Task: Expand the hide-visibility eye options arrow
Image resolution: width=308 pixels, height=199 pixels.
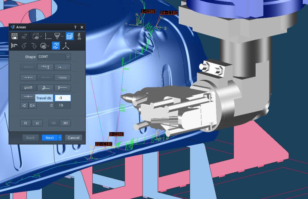Action: pyautogui.click(x=48, y=46)
